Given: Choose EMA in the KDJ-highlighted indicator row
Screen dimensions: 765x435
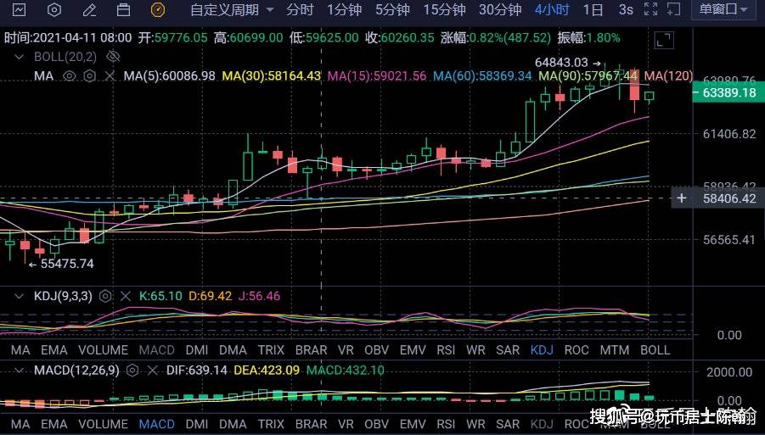Looking at the screenshot, I should click(x=54, y=350).
